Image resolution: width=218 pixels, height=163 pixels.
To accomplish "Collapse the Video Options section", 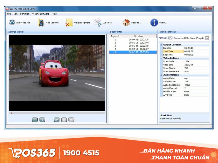I will click(x=161, y=58).
